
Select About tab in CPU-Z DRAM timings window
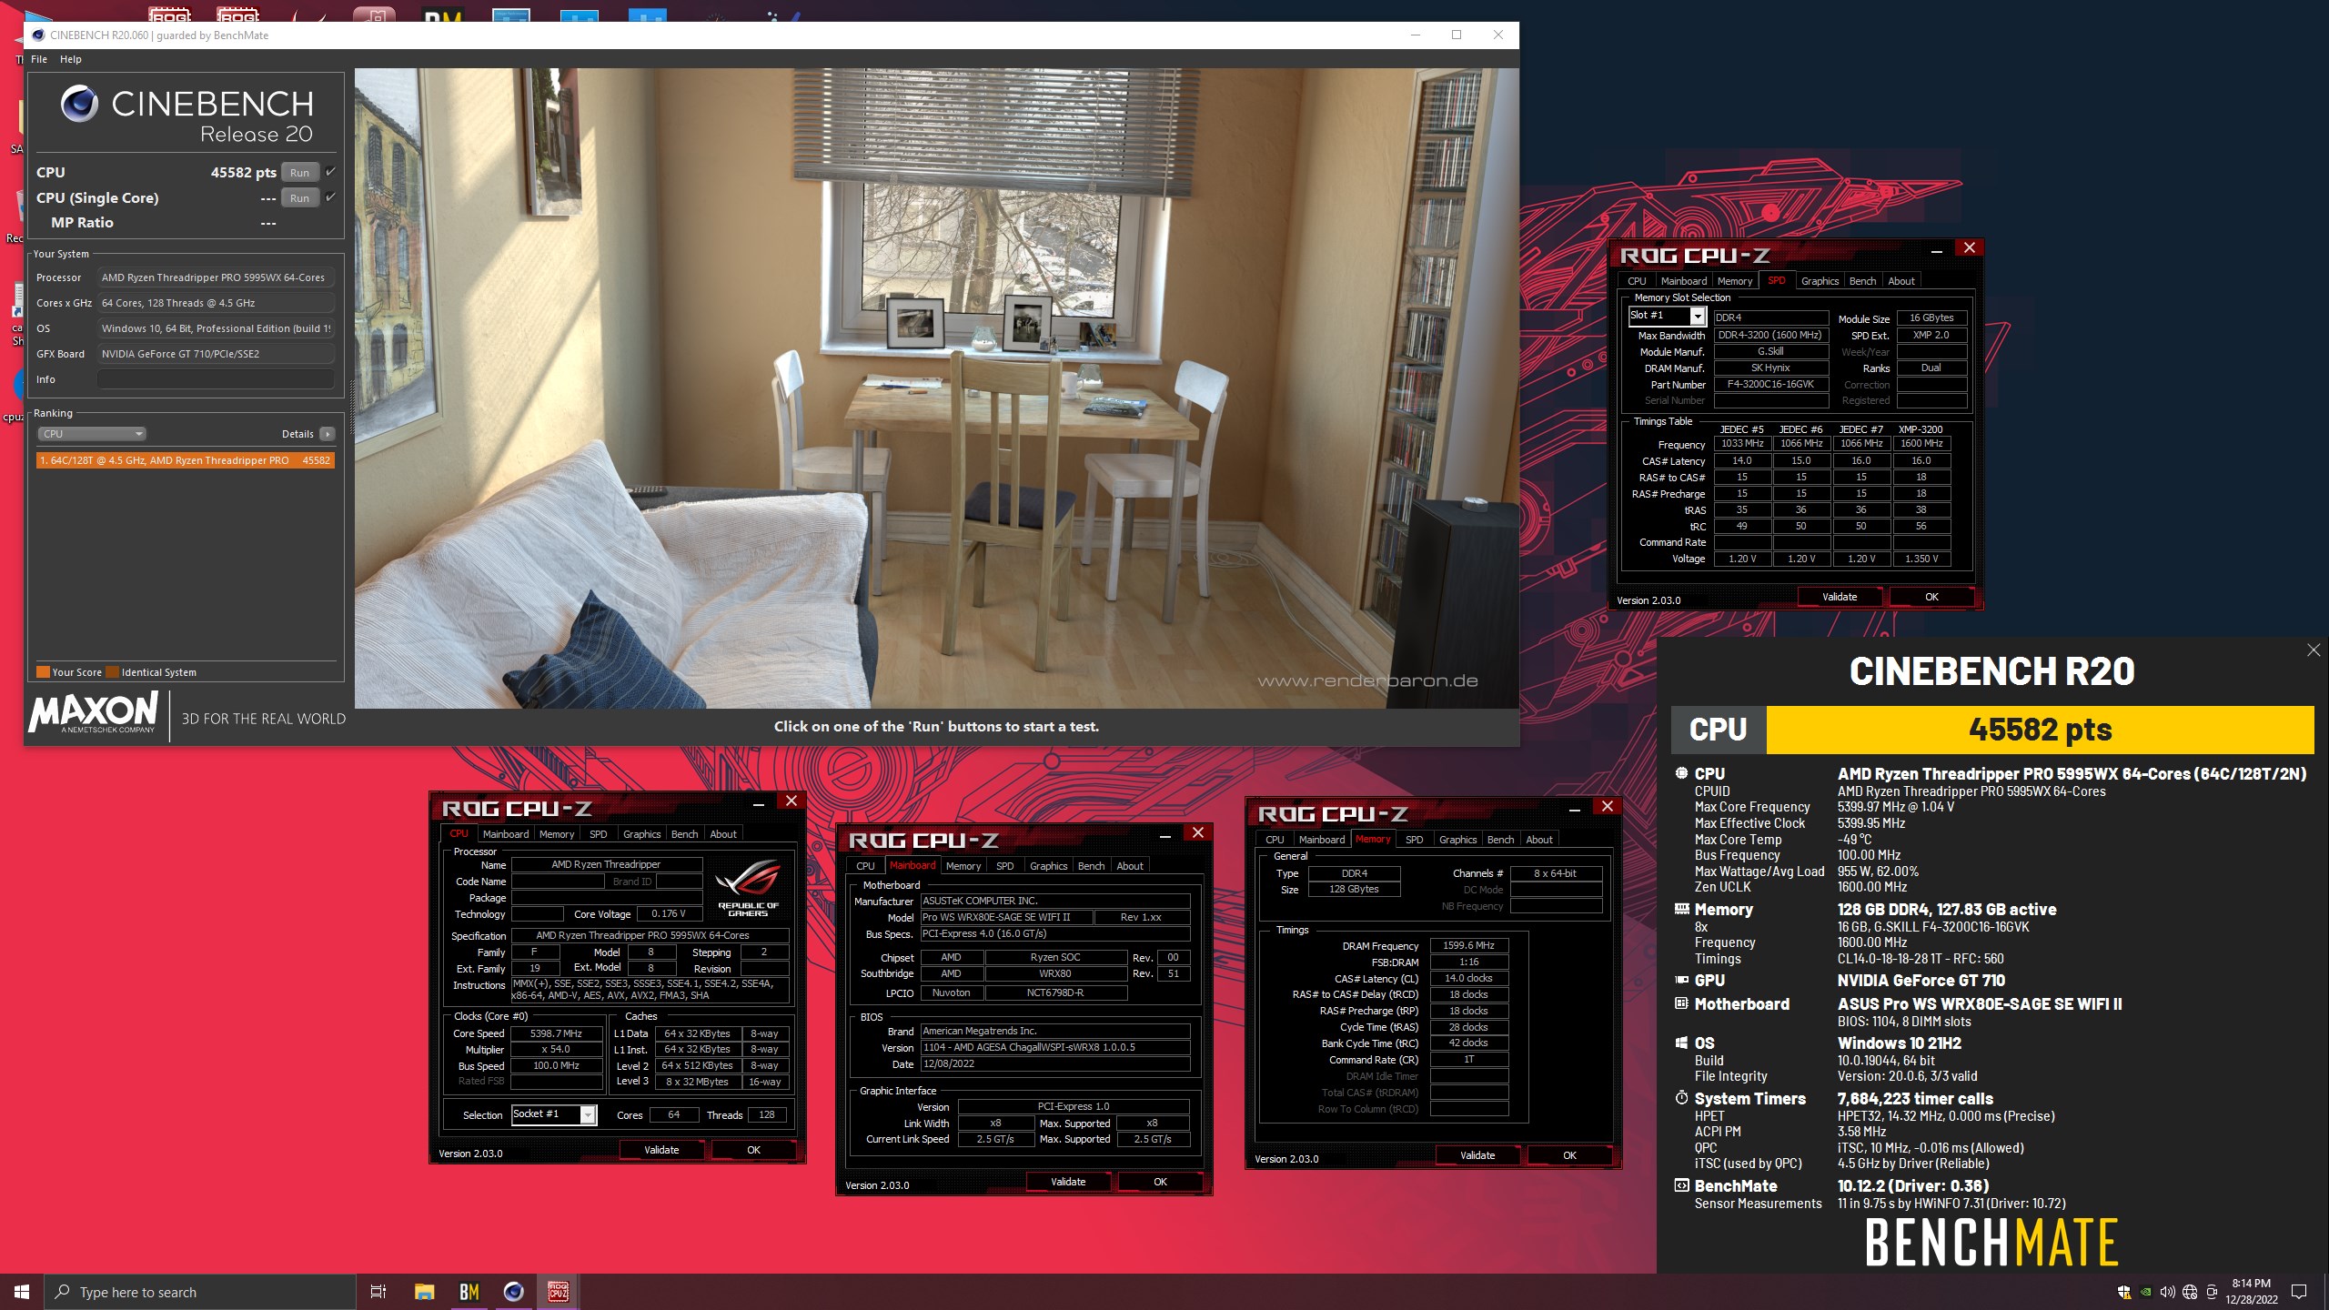click(x=1538, y=840)
